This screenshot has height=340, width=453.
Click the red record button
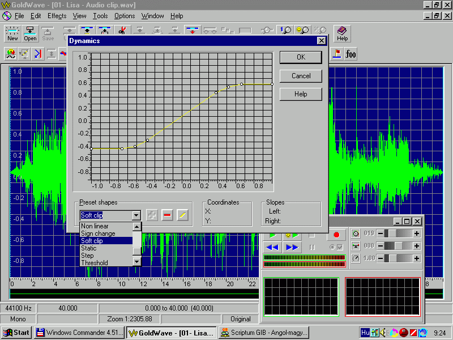pyautogui.click(x=336, y=235)
